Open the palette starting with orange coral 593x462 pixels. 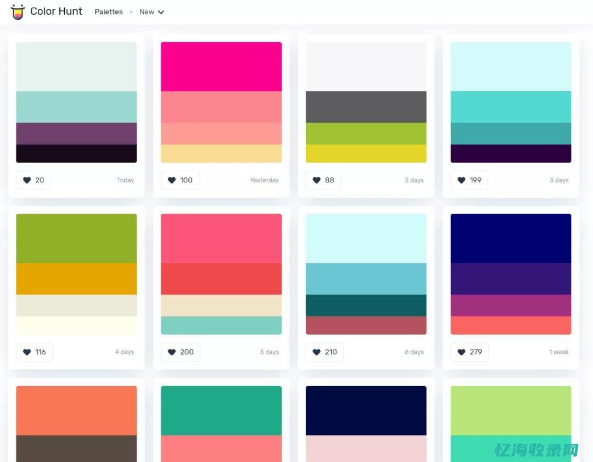coord(76,410)
